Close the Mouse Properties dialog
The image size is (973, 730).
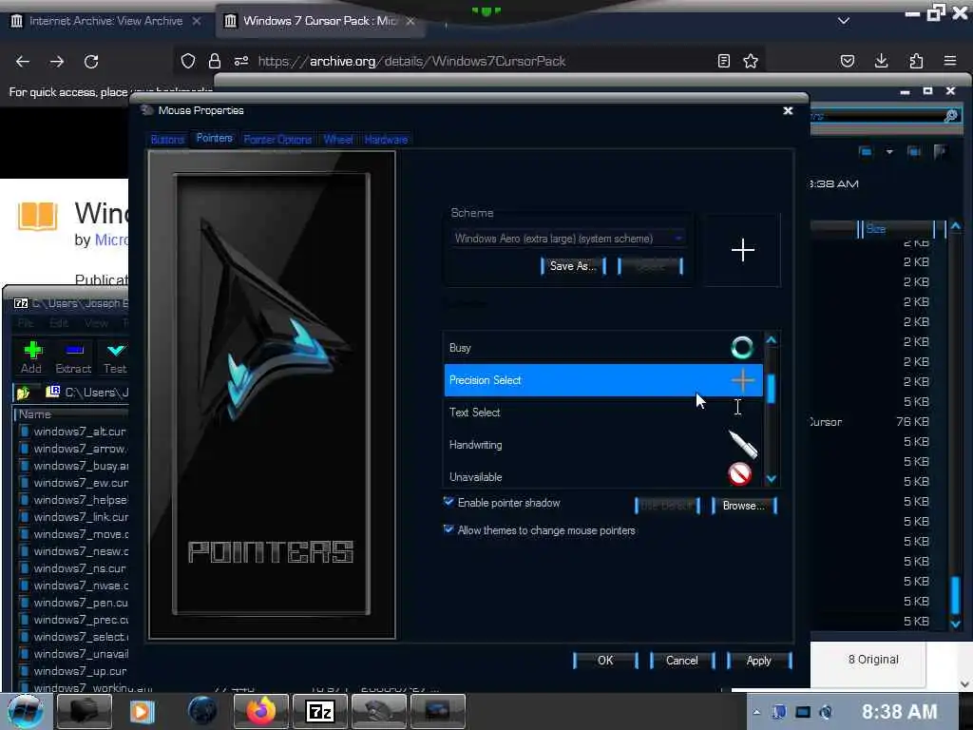[788, 110]
